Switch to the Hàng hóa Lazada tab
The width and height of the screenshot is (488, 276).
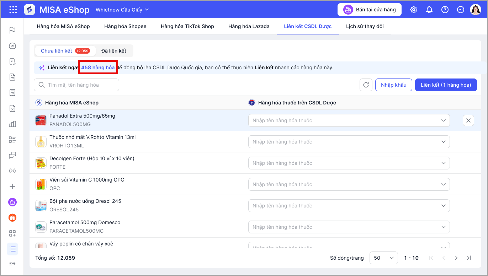249,26
